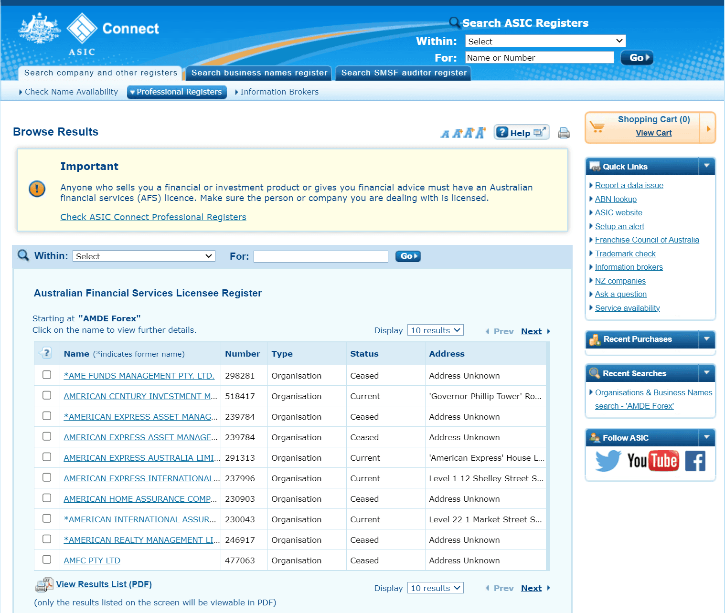Open Service availability quick link
725x613 pixels.
click(628, 308)
